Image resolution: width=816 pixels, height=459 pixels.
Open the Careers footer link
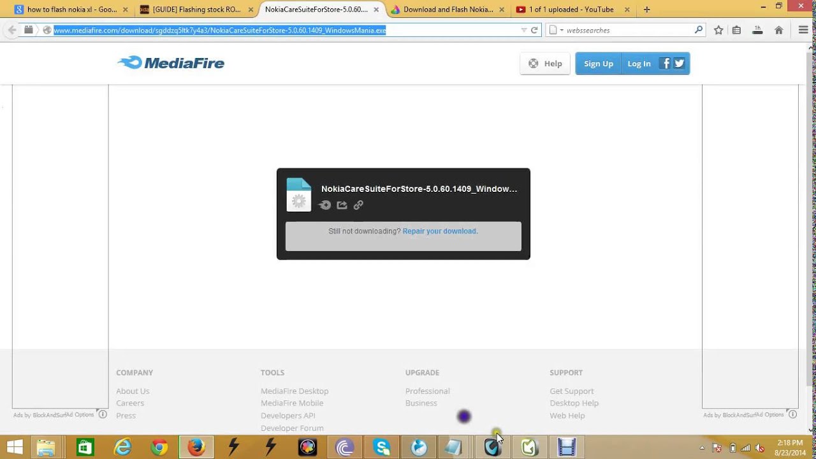pos(130,403)
